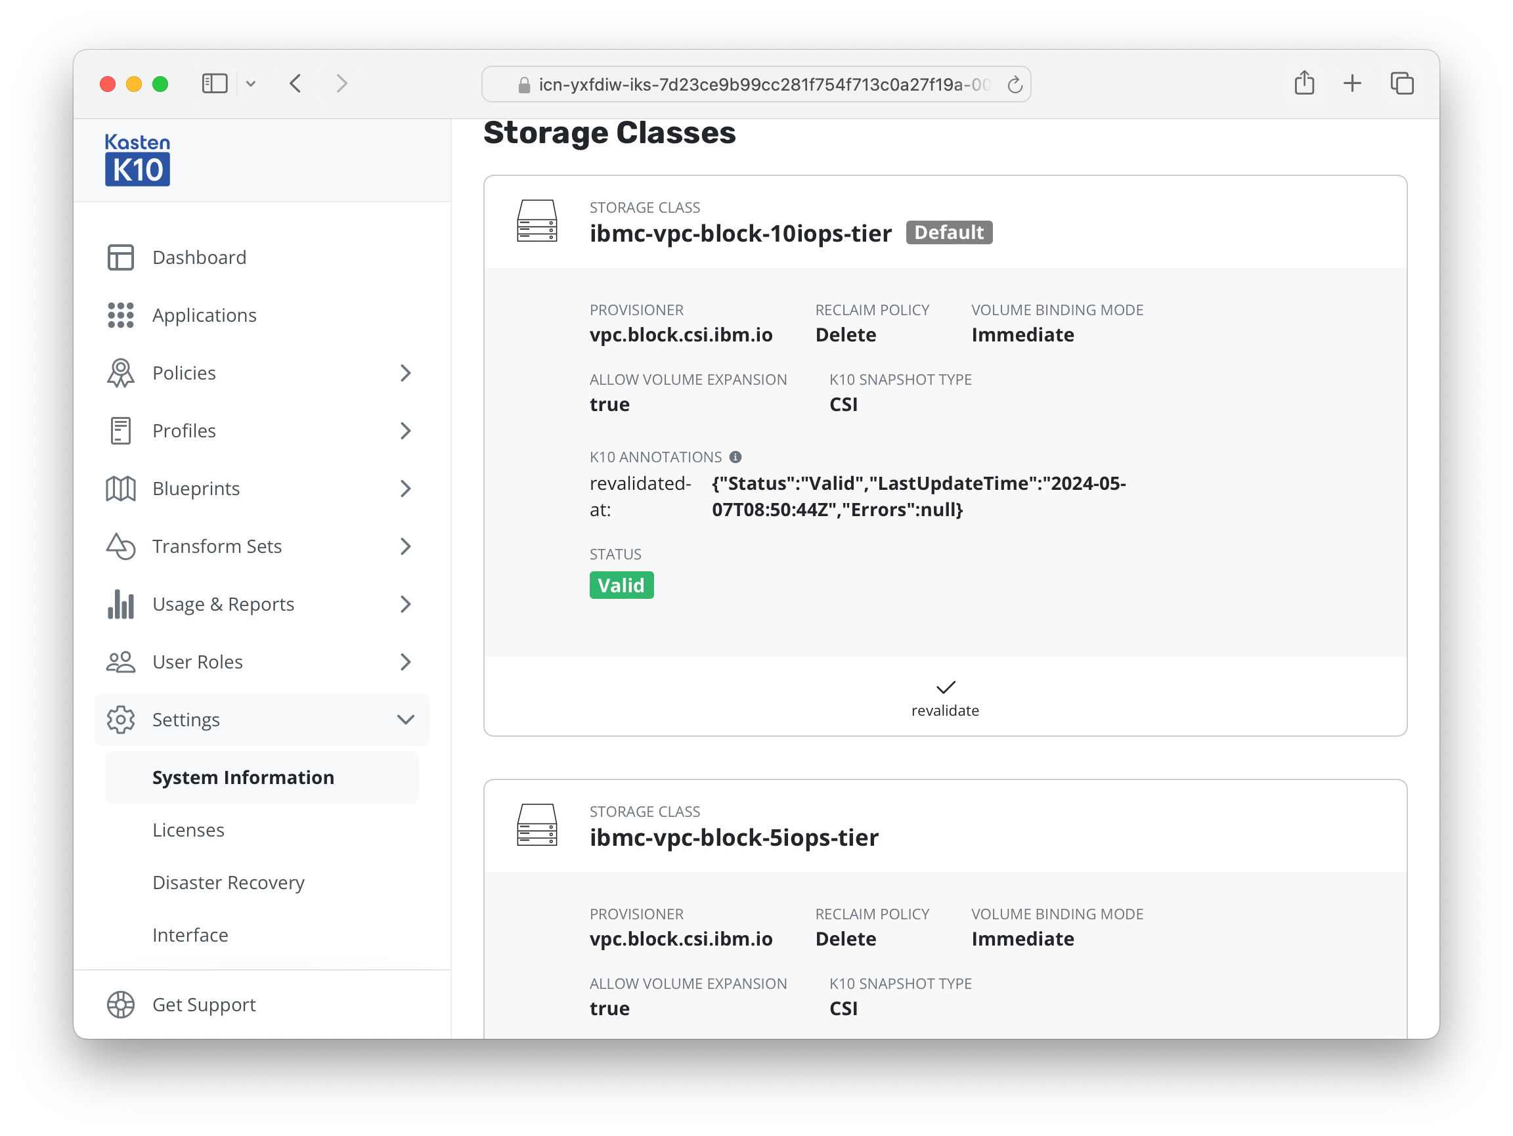Click the Default badge

click(x=950, y=232)
